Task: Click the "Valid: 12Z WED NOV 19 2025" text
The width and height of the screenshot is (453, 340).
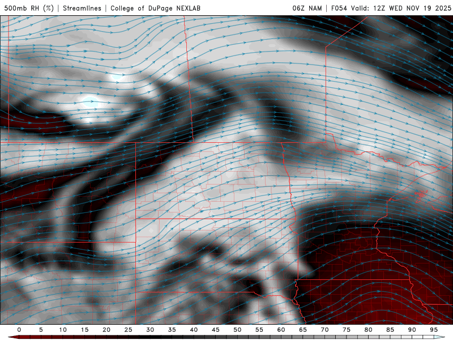Action: pyautogui.click(x=401, y=8)
